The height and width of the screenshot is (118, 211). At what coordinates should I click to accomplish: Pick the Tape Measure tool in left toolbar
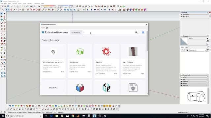click(x=2, y=48)
